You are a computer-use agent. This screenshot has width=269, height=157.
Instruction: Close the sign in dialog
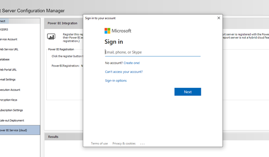[x=219, y=18]
